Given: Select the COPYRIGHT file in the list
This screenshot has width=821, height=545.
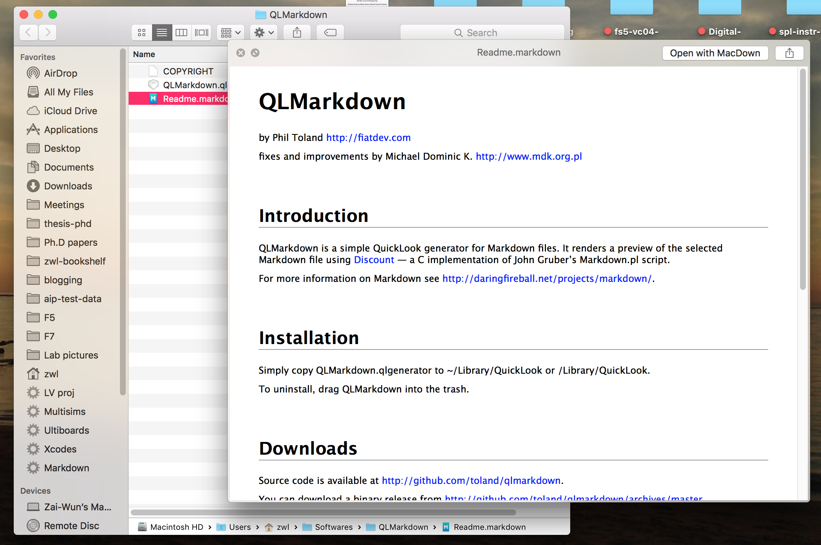Looking at the screenshot, I should 188,71.
